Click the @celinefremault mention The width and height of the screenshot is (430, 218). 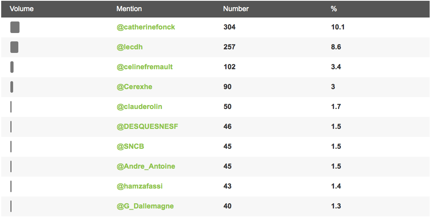(x=145, y=67)
